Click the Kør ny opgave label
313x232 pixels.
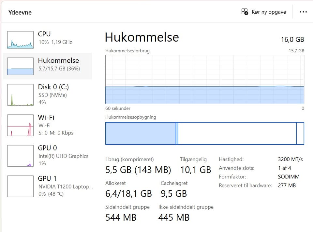pos(269,12)
